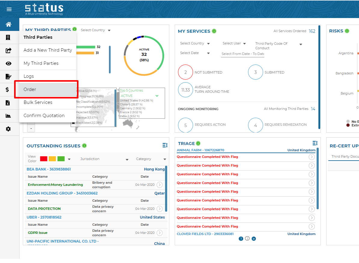The image size is (359, 263).
Task: Expand the Third Party Code Of Conduct dropdown
Action: coord(278,46)
